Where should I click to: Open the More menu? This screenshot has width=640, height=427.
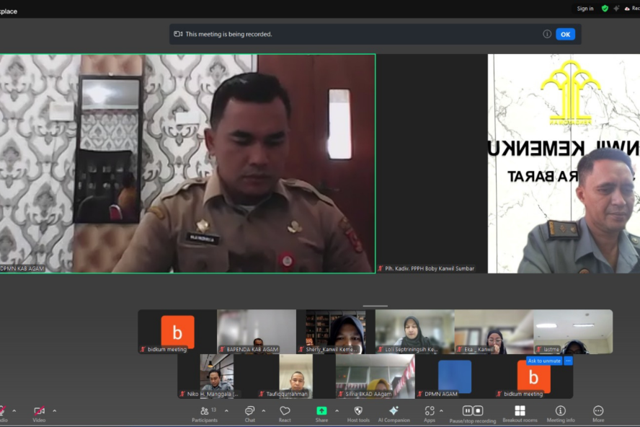click(598, 412)
